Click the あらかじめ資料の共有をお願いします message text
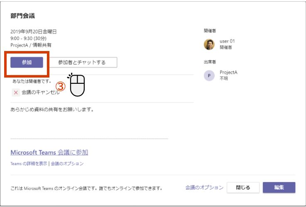 click(52, 110)
